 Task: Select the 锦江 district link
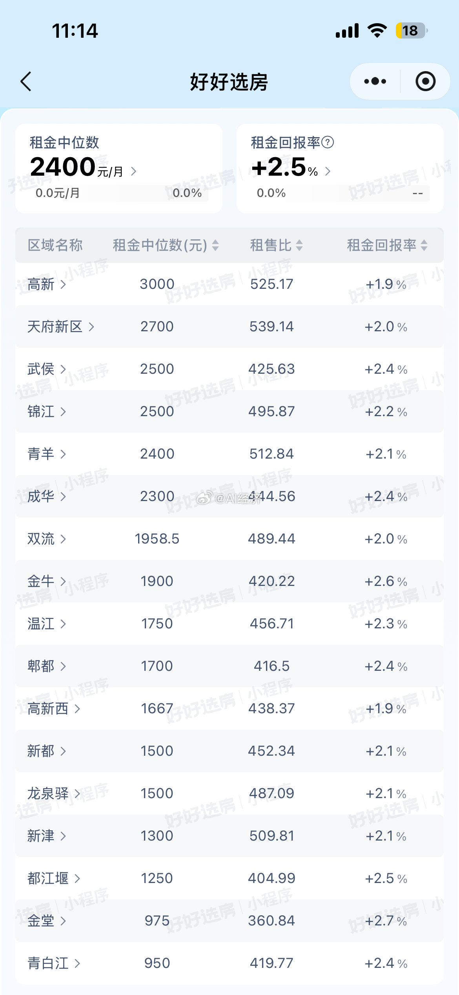[x=47, y=411]
